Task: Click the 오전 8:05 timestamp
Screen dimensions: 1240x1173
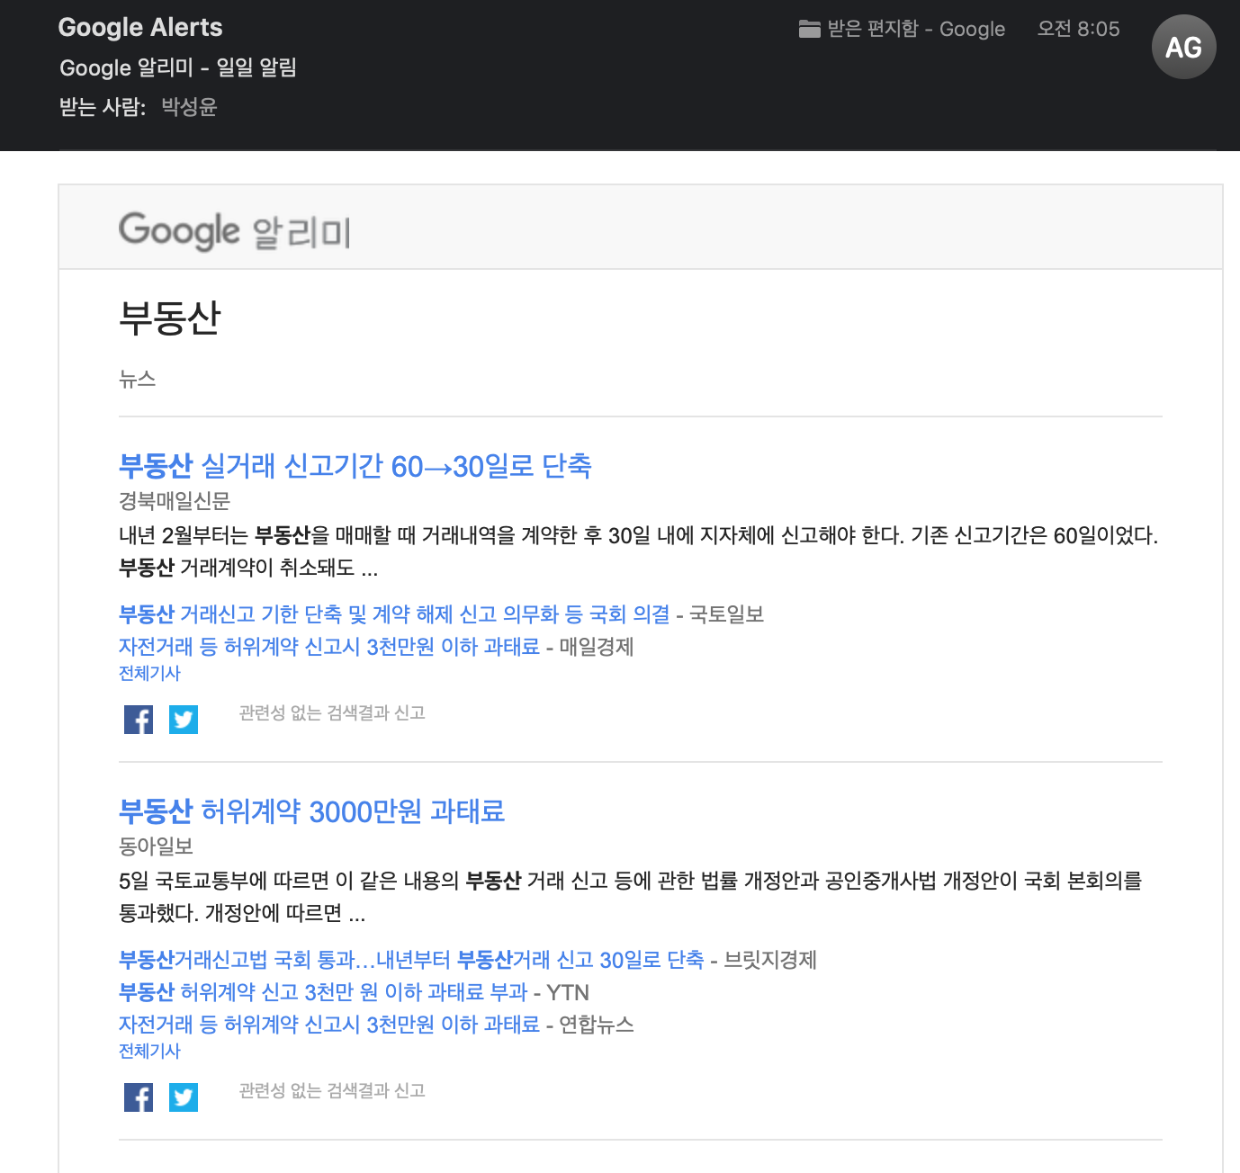Action: 1078,29
